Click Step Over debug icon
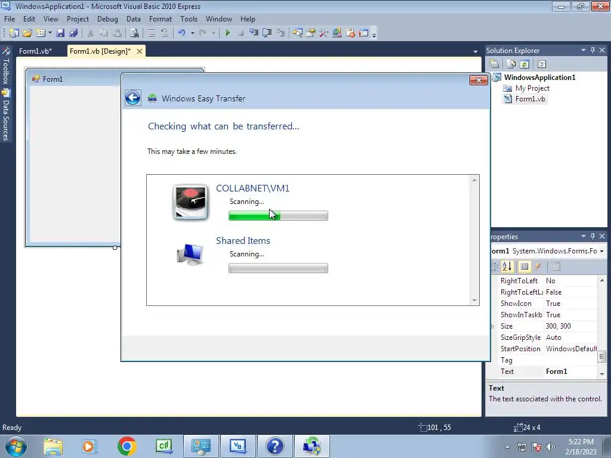The width and height of the screenshot is (611, 458). [267, 33]
